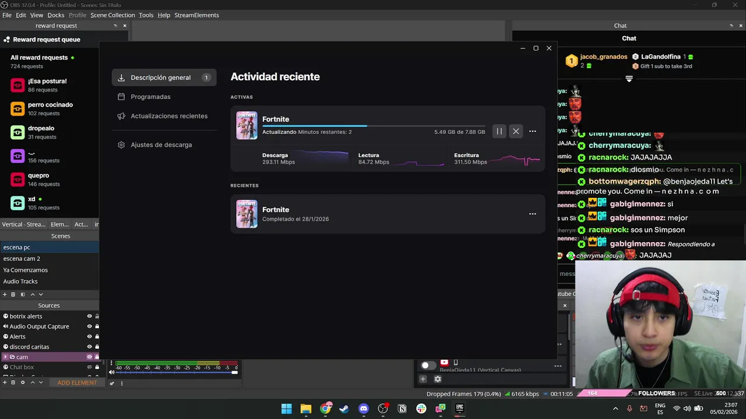Image resolution: width=746 pixels, height=419 pixels.
Task: Delete the selected source
Action: (13, 382)
